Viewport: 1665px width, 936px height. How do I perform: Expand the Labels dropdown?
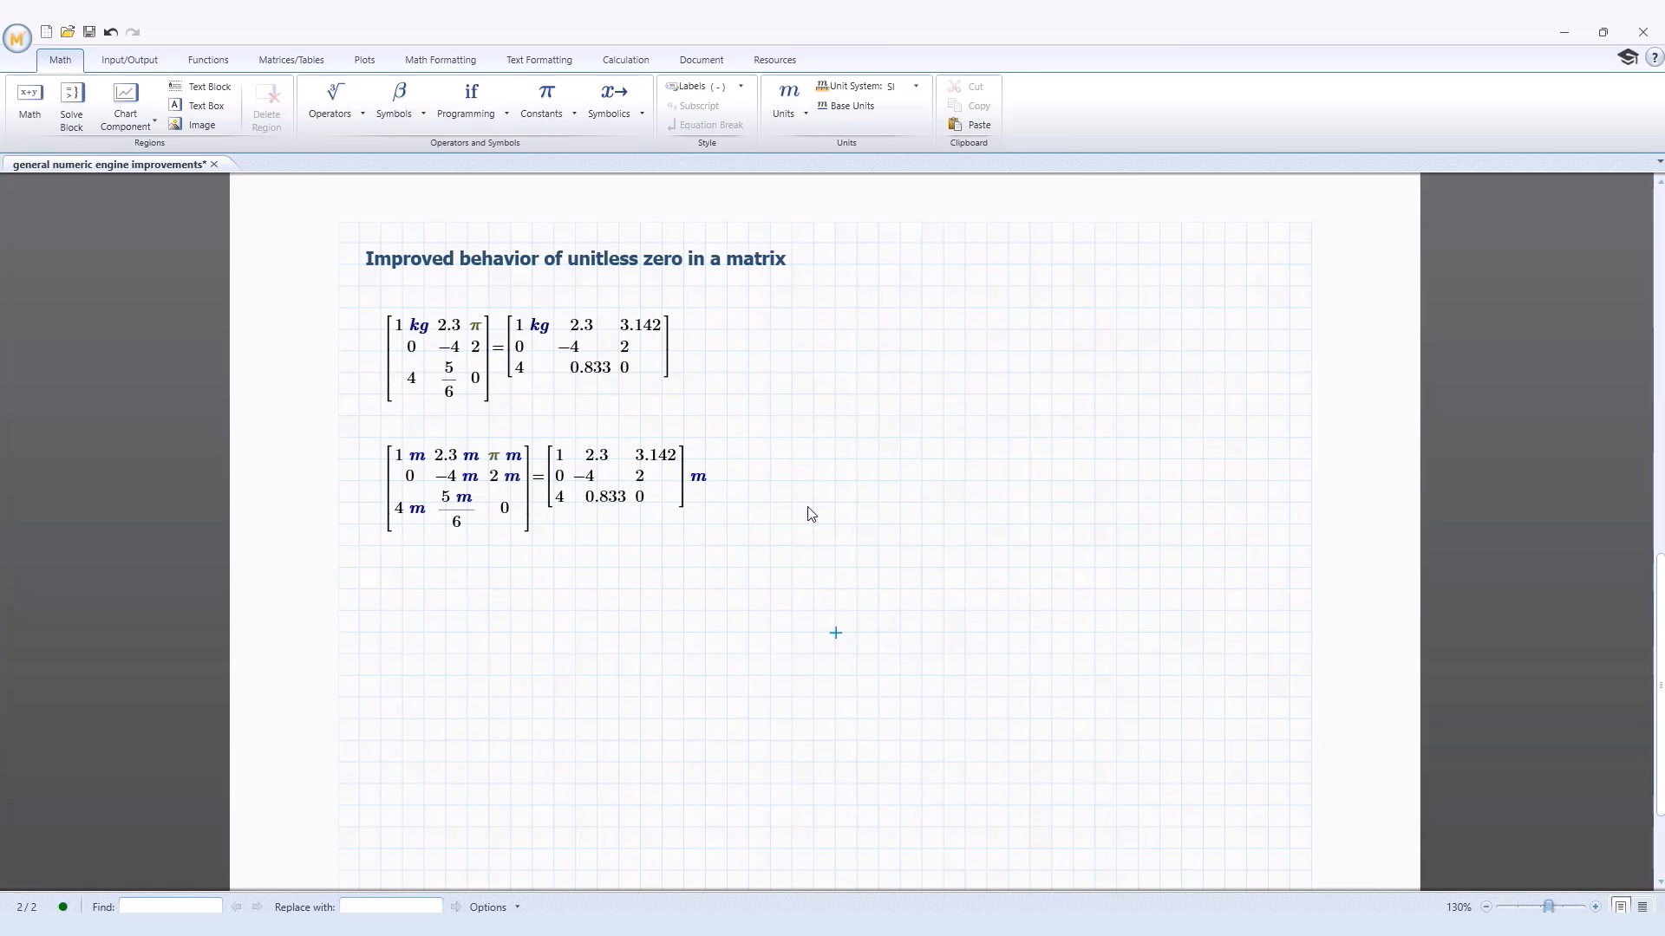coord(740,86)
